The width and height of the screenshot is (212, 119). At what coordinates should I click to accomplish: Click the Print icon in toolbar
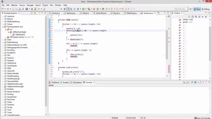click(x=20, y=9)
